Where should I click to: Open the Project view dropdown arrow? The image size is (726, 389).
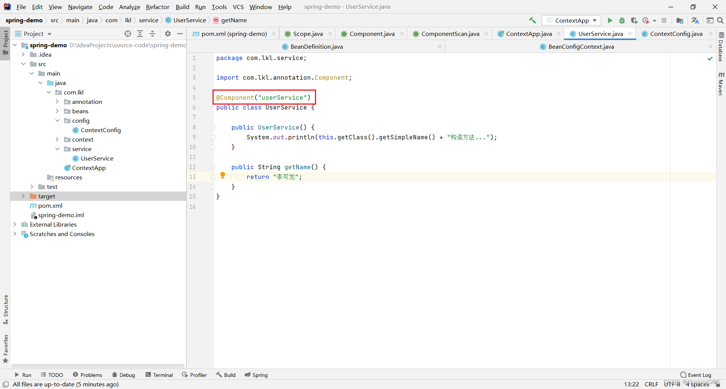[x=50, y=34]
